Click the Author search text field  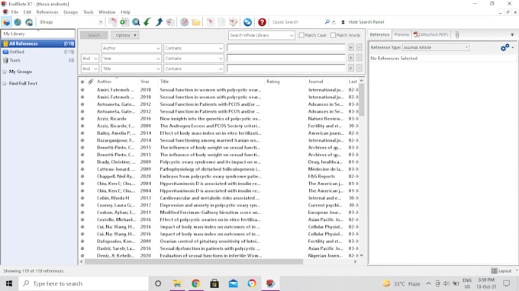click(286, 48)
